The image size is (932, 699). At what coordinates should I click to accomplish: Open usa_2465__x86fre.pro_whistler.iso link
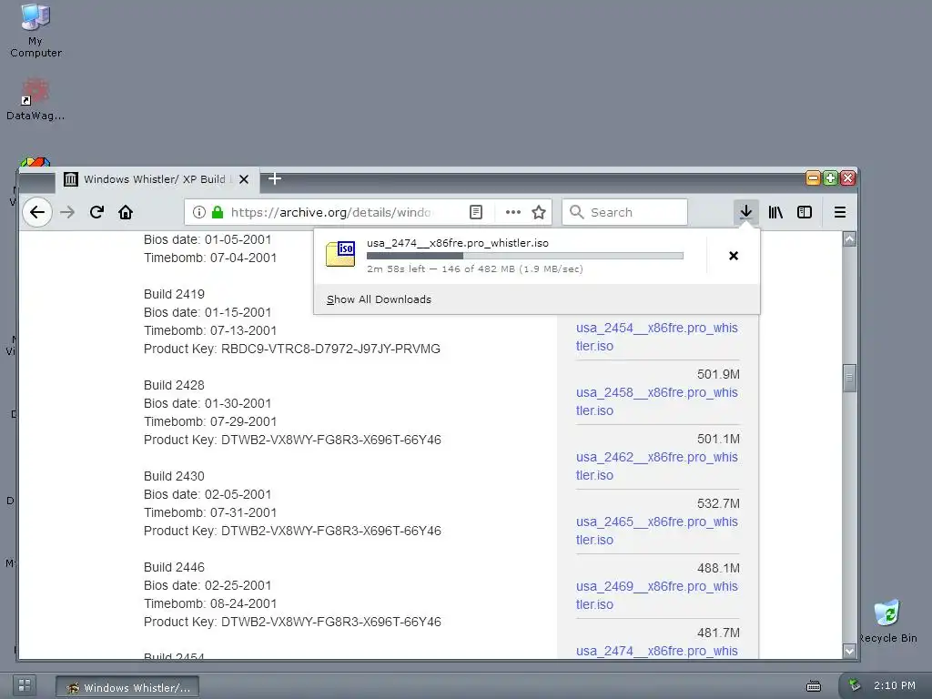point(657,531)
